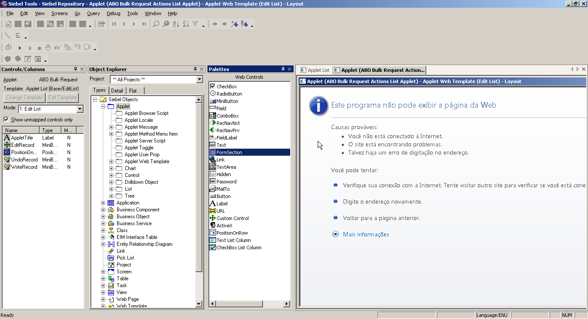
Task: Collapse the Applet tree node
Action: 103,106
